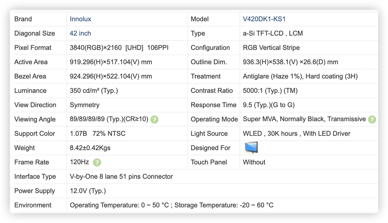Click the Viewing Angle row label
This screenshot has height=223, width=388.
click(x=35, y=119)
